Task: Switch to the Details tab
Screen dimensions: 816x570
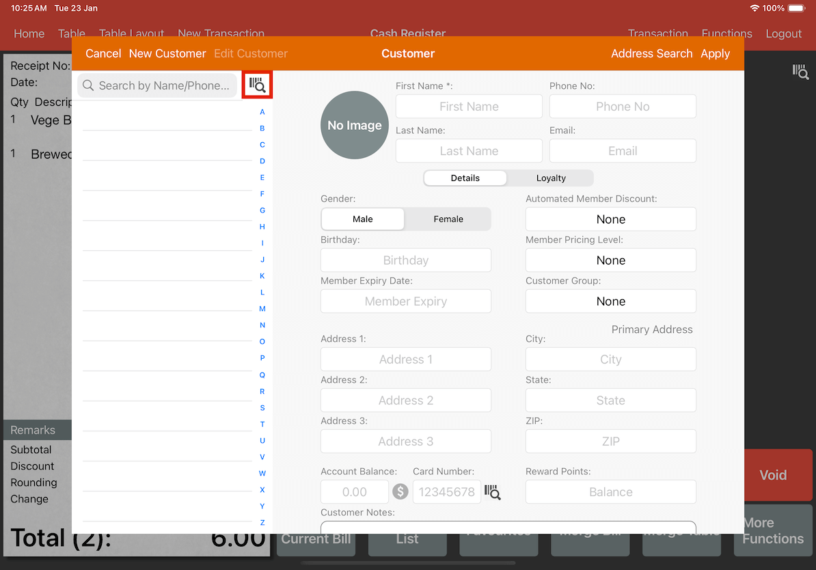Action: pos(465,178)
